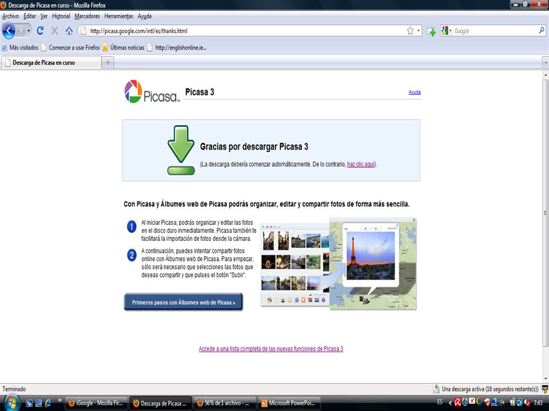
Task: Reload the page with the refresh icon
Action: click(x=40, y=31)
